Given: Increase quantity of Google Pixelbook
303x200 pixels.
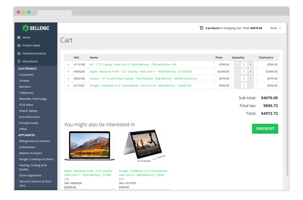Looking at the screenshot, I should coord(250,85).
